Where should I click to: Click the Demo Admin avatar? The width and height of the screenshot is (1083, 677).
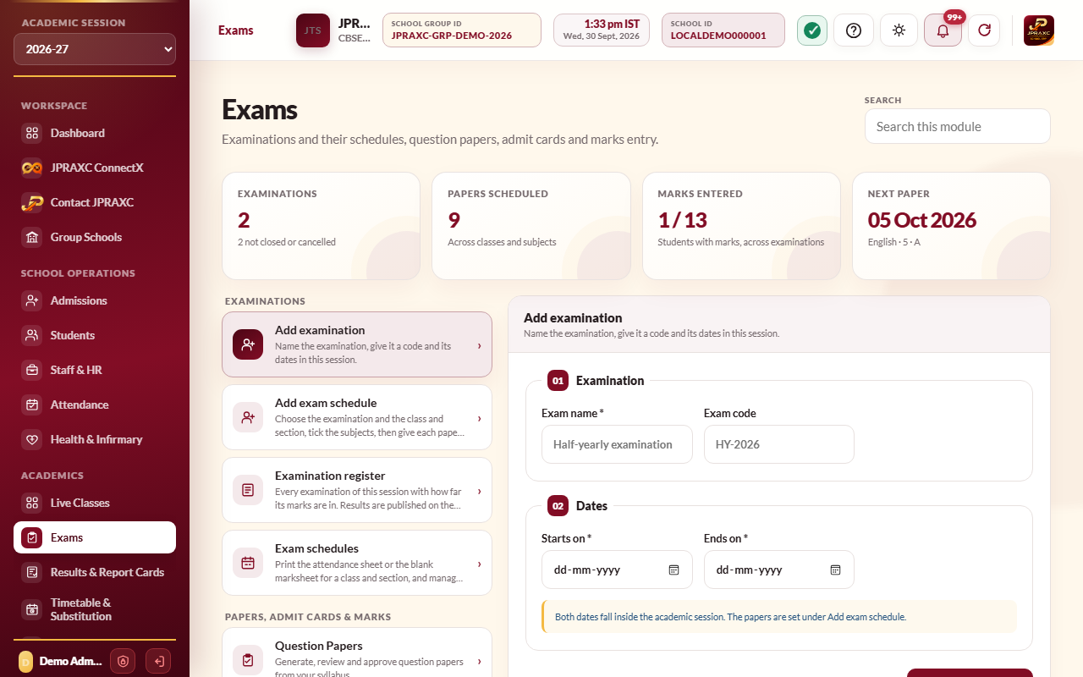25,661
